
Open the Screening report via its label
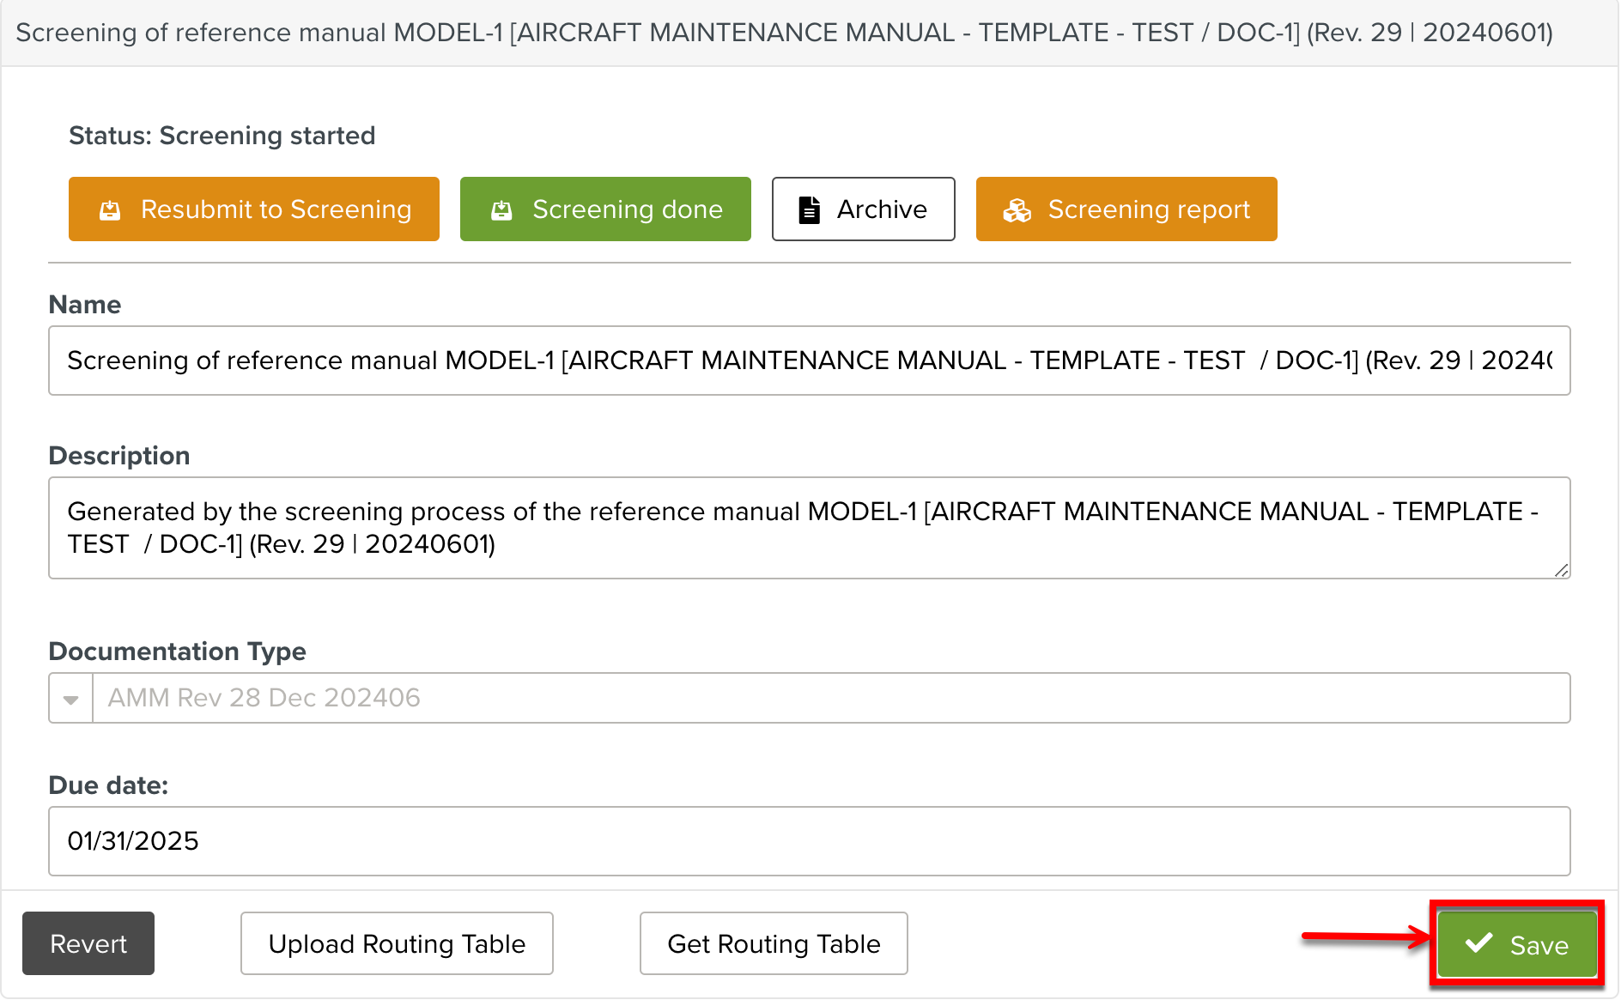(x=1148, y=209)
